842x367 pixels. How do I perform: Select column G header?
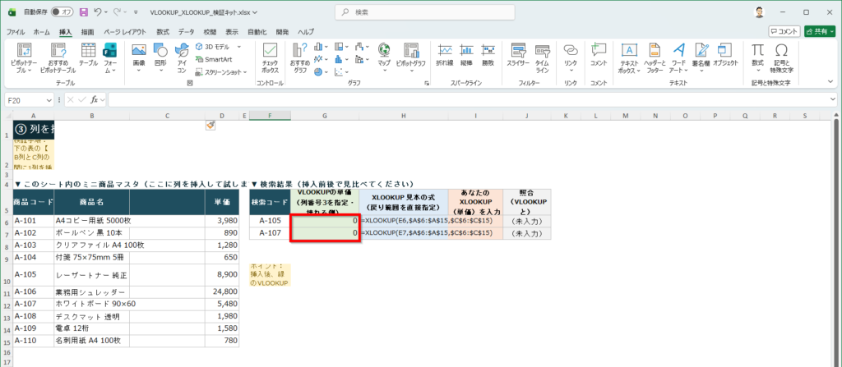click(325, 116)
